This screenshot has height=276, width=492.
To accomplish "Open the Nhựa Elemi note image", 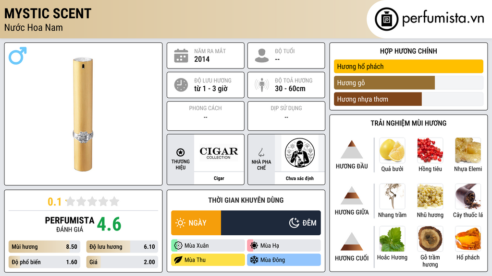I will (x=468, y=150).
